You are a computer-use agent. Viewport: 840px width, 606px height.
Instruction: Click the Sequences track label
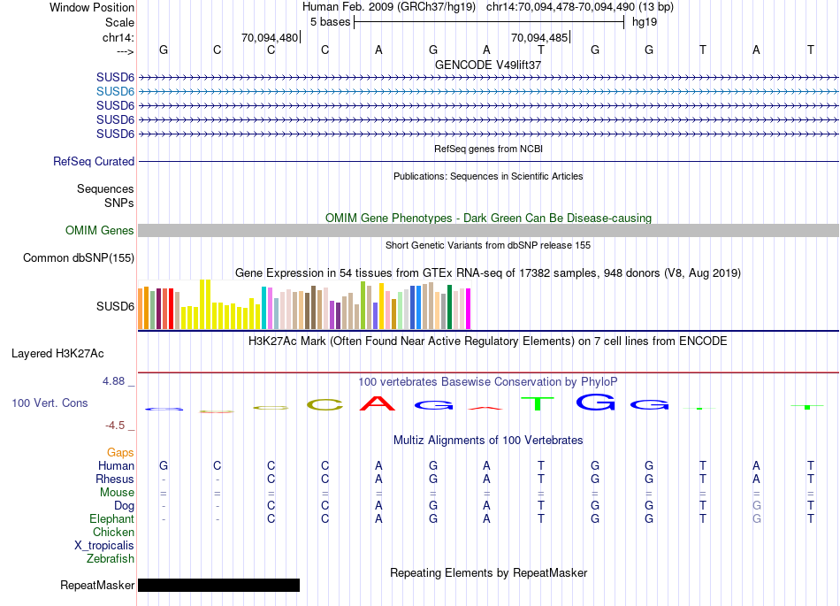[105, 188]
